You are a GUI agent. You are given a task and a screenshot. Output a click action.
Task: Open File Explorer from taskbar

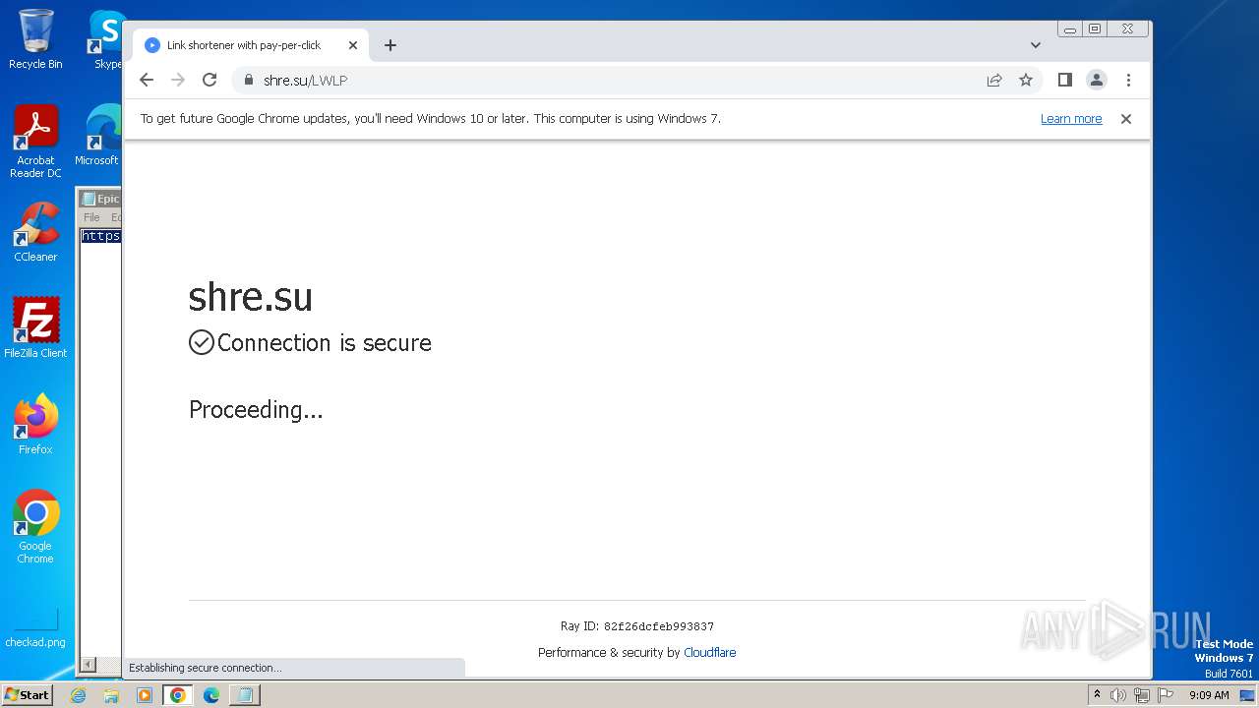pyautogui.click(x=111, y=695)
